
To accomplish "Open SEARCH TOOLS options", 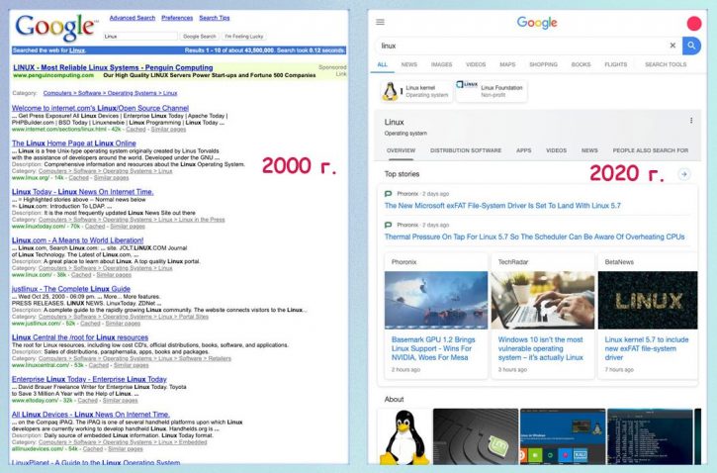I will pos(666,64).
